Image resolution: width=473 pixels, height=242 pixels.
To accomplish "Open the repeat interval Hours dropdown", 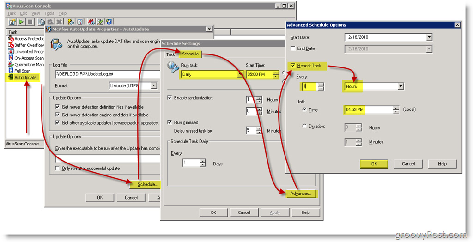I will click(x=400, y=86).
